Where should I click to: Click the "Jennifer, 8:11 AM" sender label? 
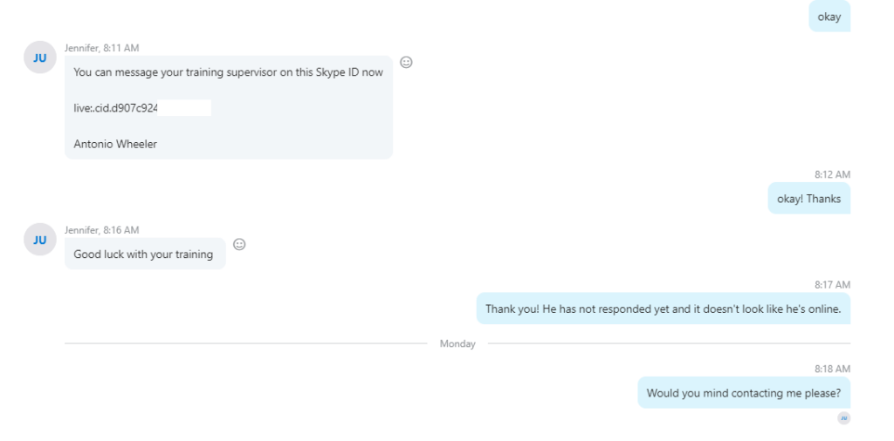[x=101, y=48]
